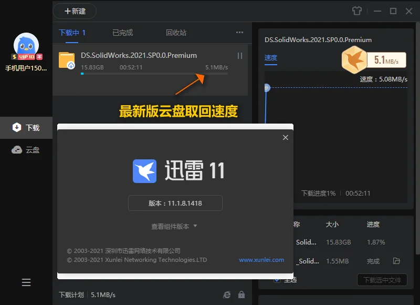
Task: Pause the SolidWorks download task
Action: (x=239, y=55)
